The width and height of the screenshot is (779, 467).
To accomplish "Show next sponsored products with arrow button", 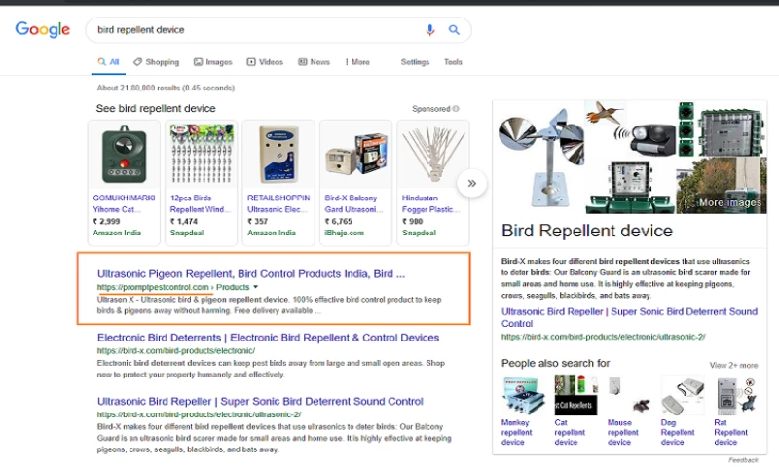I will (x=471, y=183).
